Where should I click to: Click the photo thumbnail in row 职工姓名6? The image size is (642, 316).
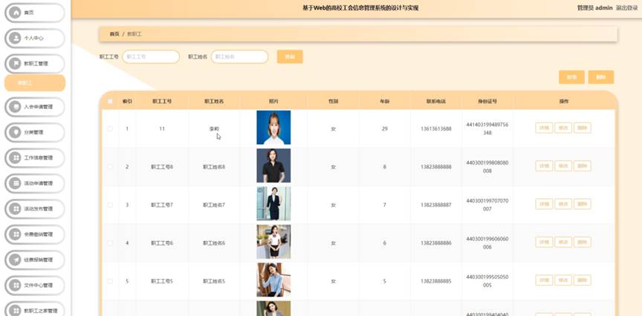click(273, 242)
